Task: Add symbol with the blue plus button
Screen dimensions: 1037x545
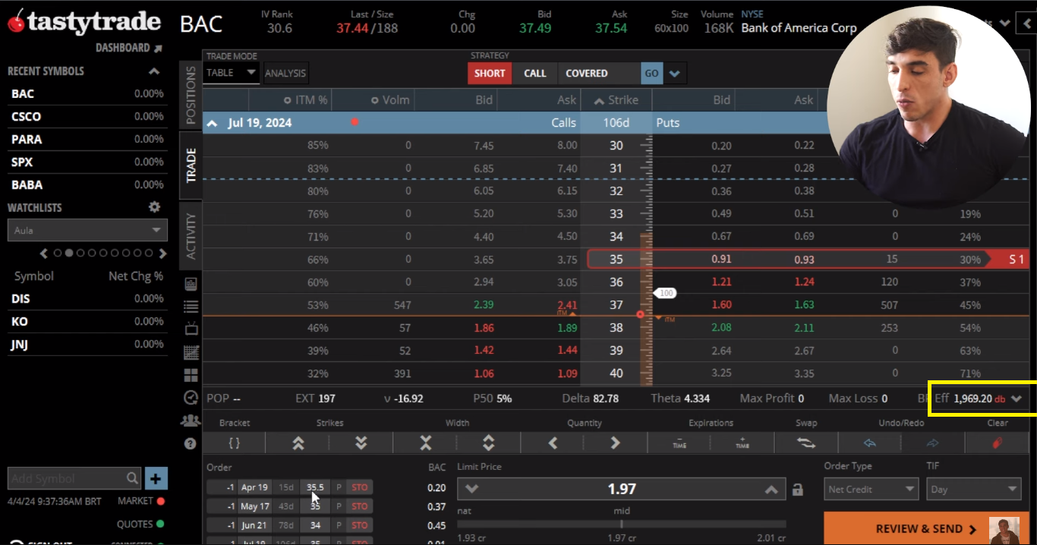Action: tap(156, 478)
